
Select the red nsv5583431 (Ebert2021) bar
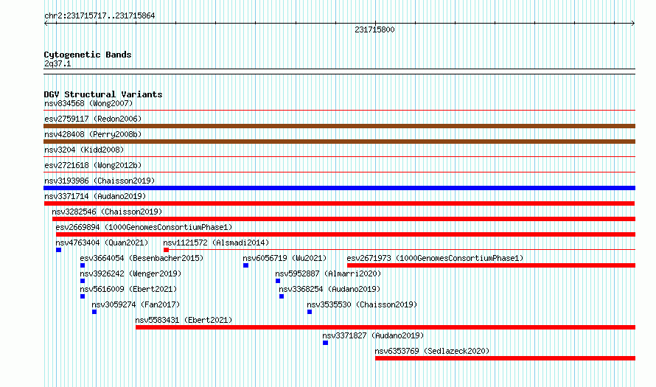pyautogui.click(x=385, y=327)
